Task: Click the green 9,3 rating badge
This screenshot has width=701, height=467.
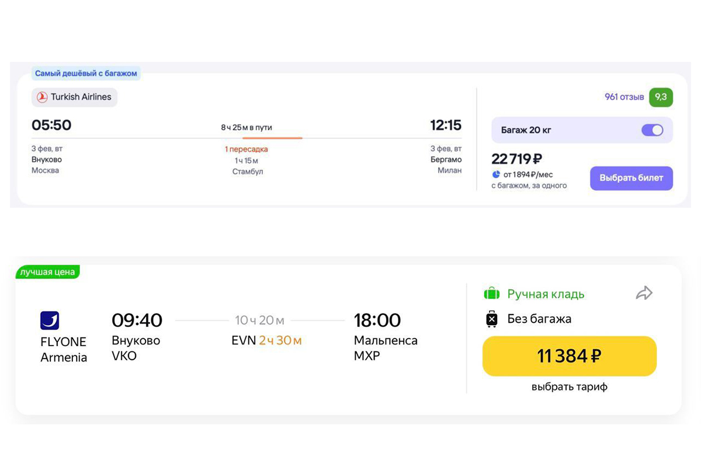Action: tap(661, 97)
